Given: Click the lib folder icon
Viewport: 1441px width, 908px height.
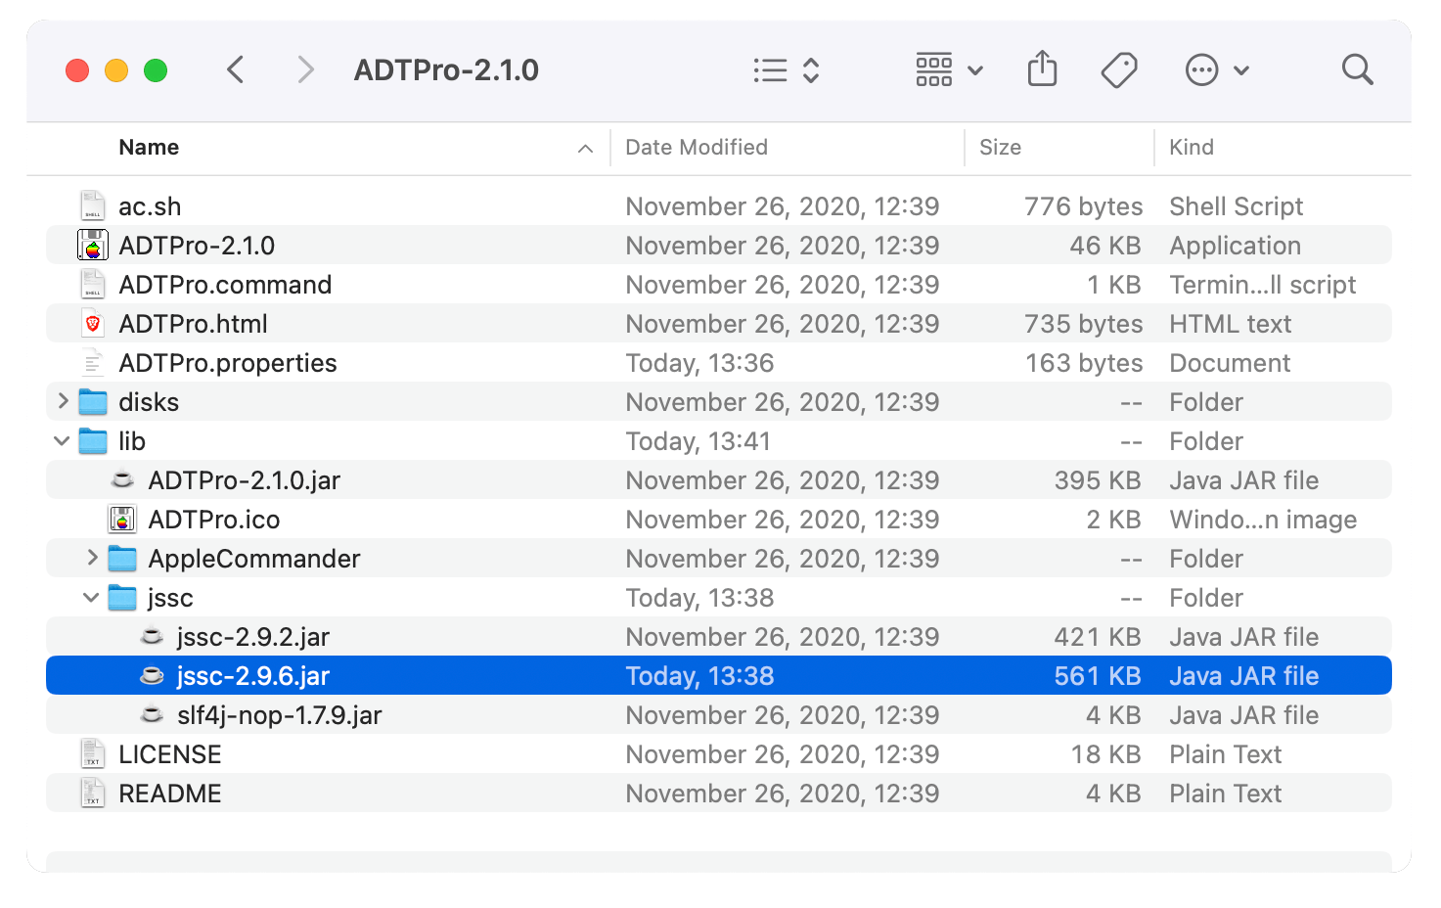Looking at the screenshot, I should (x=93, y=440).
